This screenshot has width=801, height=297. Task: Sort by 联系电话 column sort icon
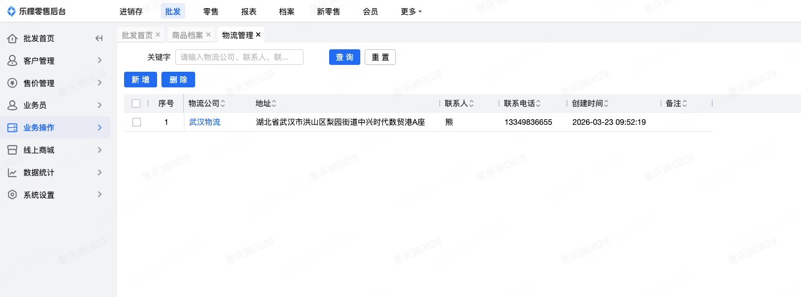(539, 104)
